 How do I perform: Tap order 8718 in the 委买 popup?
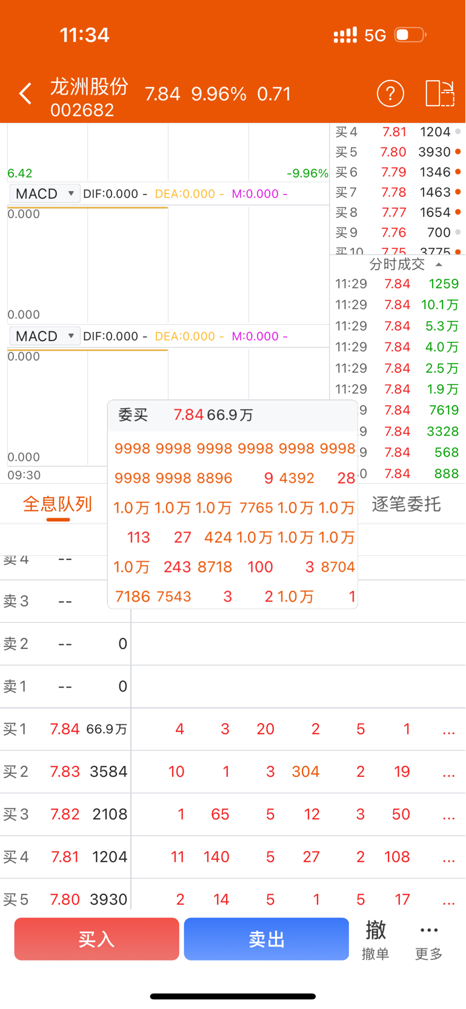[x=215, y=567]
